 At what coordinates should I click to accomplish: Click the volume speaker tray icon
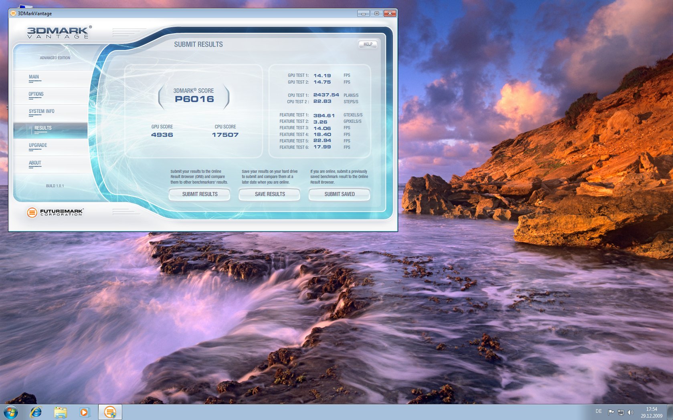point(631,412)
